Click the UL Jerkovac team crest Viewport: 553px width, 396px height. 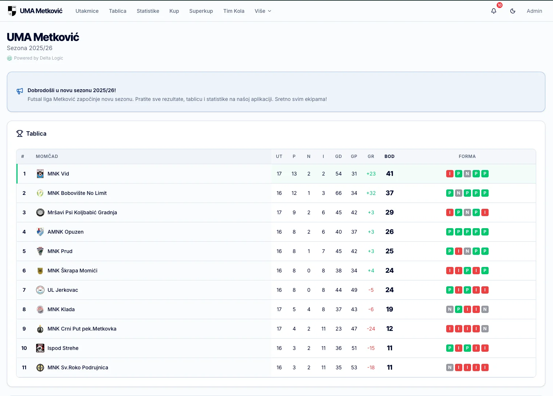40,290
